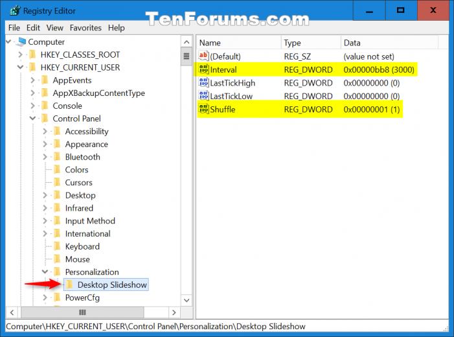The width and height of the screenshot is (454, 337).
Task: Click the tree vertical scrollbar down arrow
Action: coord(187,300)
